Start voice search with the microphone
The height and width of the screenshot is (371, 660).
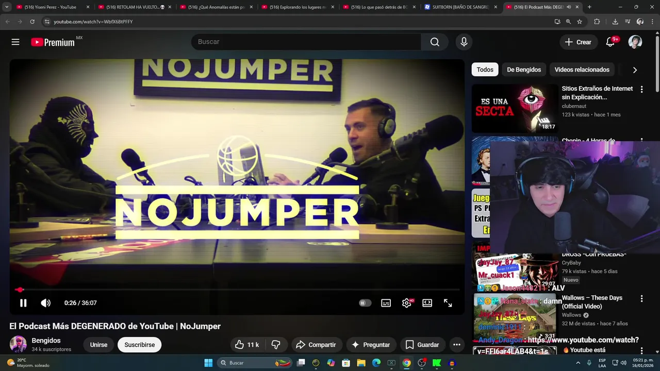(464, 42)
